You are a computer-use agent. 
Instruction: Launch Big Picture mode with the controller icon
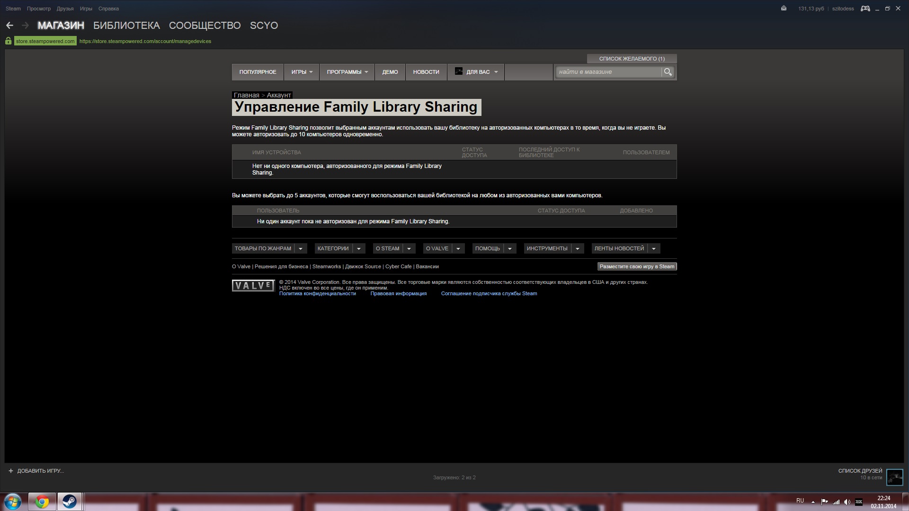(x=865, y=9)
